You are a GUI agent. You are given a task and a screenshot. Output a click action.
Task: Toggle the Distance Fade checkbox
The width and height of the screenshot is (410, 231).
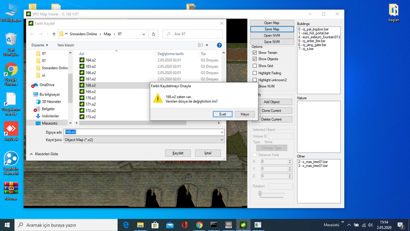click(x=255, y=155)
